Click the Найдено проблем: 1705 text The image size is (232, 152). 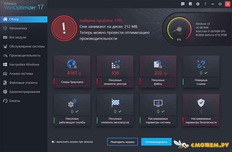coord(101,21)
